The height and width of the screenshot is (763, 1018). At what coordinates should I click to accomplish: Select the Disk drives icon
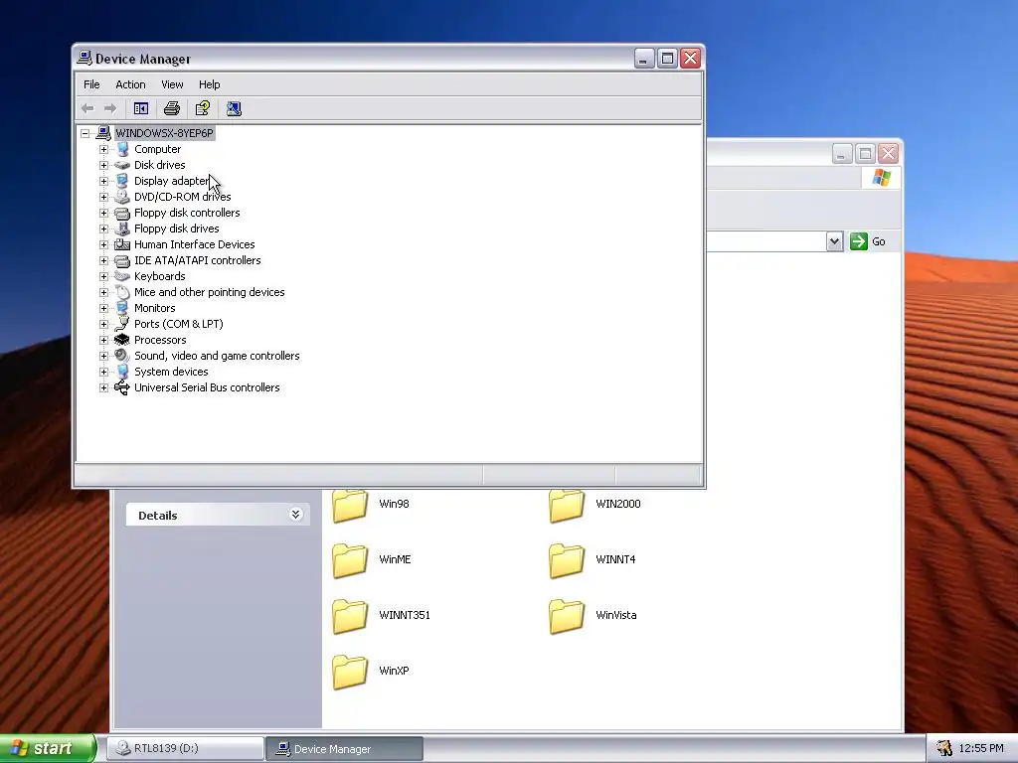pyautogui.click(x=122, y=165)
